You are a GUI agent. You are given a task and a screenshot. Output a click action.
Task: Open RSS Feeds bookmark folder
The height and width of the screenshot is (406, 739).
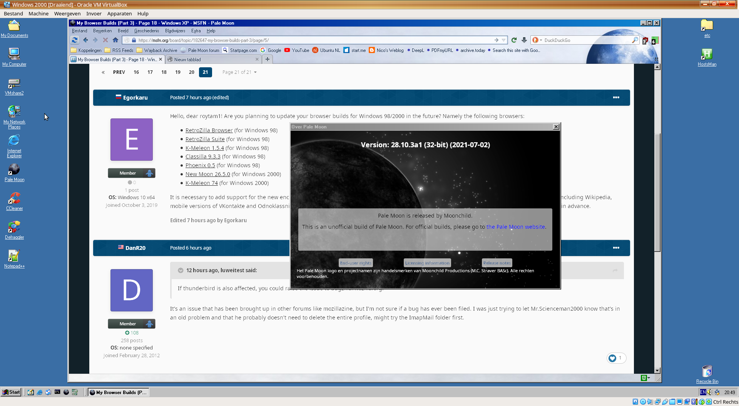[119, 50]
